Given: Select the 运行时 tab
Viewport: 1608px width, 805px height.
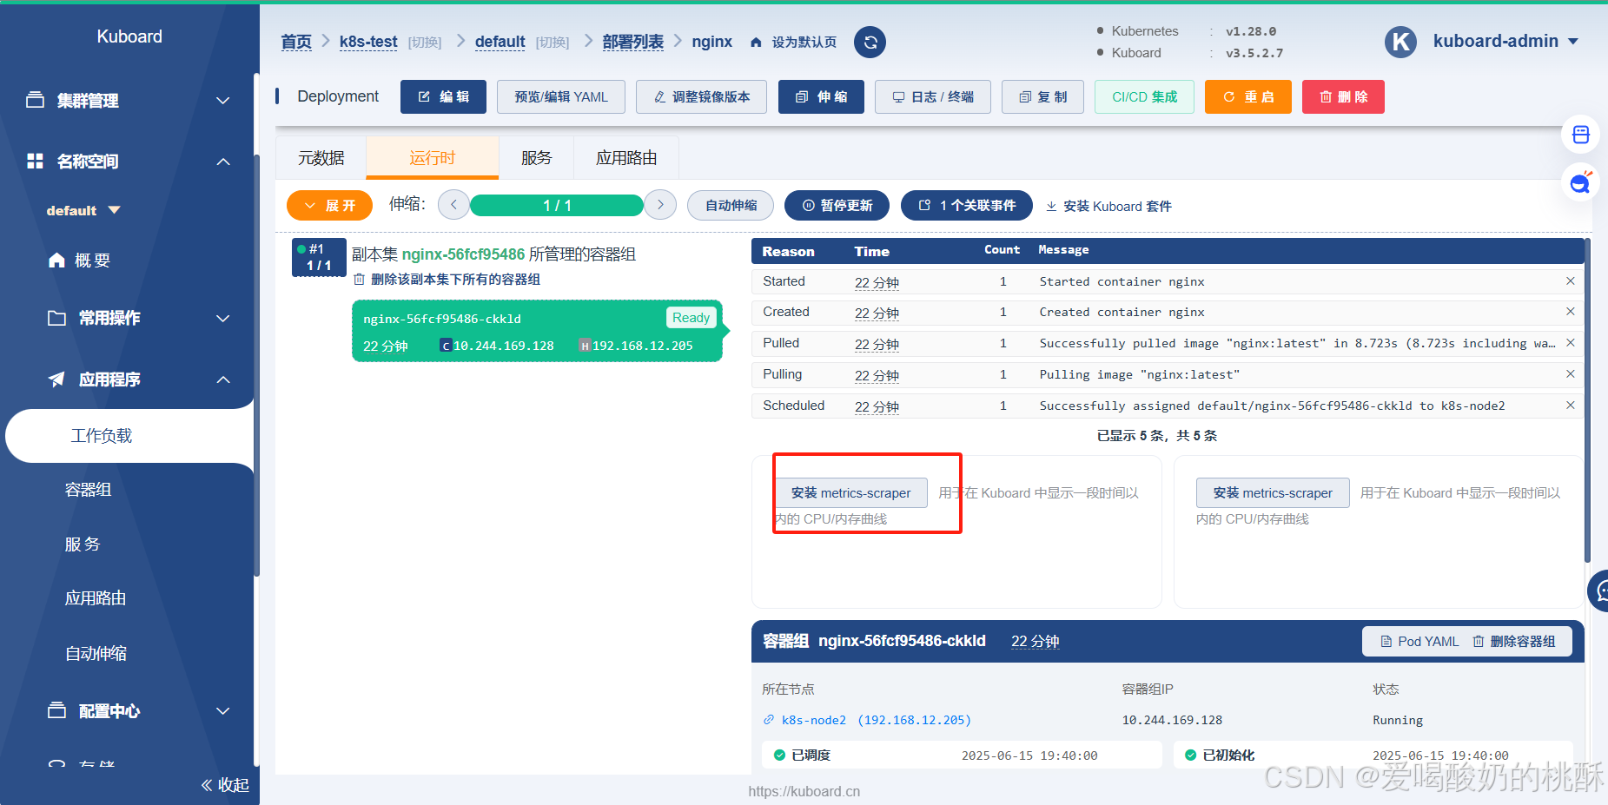Looking at the screenshot, I should [433, 158].
